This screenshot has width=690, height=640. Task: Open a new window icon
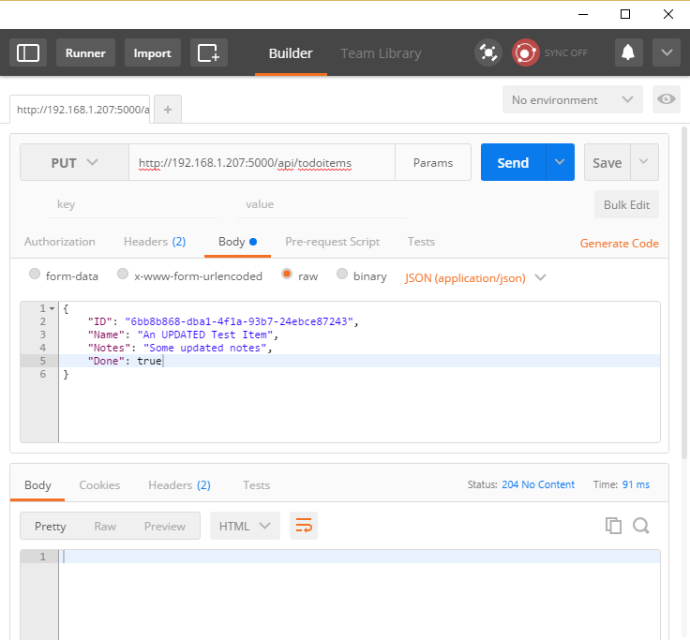click(208, 52)
